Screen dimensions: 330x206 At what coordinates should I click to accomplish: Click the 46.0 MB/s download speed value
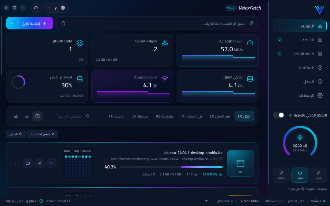pos(210,174)
